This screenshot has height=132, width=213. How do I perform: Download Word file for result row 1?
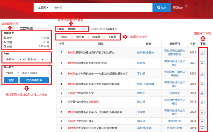point(202,53)
